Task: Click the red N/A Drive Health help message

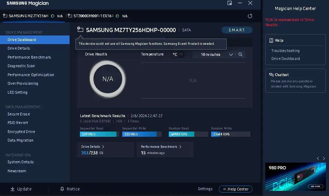Action: click(289, 22)
